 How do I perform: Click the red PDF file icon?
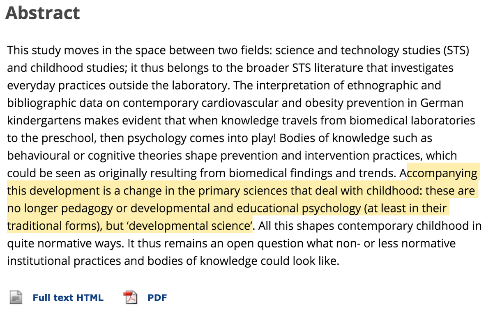pos(130,298)
